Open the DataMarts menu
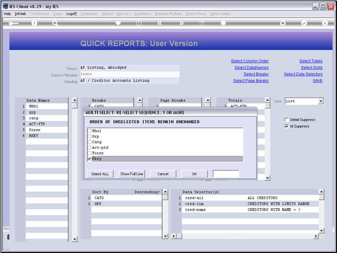The height and width of the screenshot is (253, 337). [x=143, y=14]
